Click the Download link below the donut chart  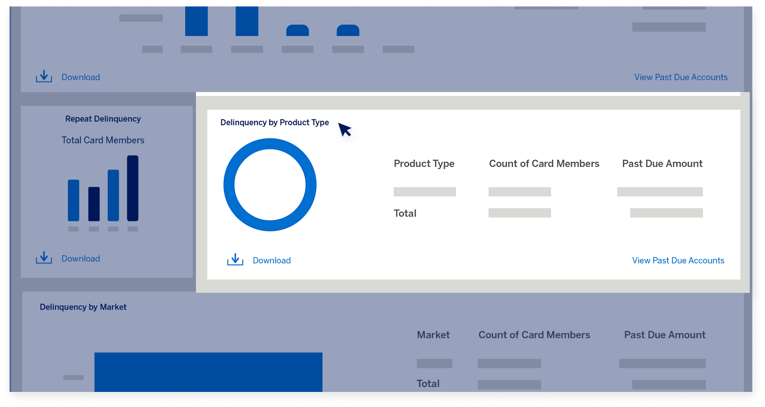(271, 260)
